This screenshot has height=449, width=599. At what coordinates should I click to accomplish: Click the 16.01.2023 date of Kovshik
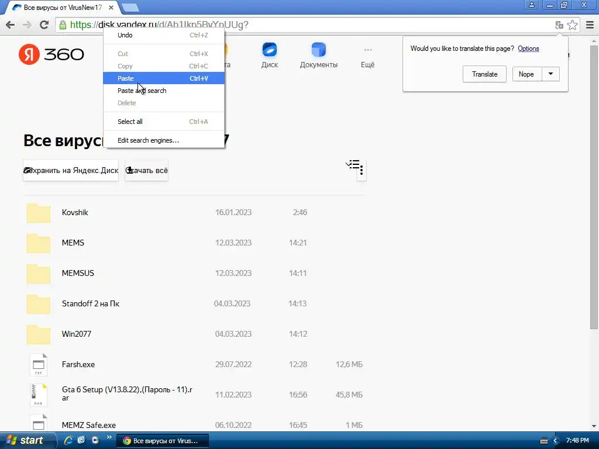tap(233, 213)
